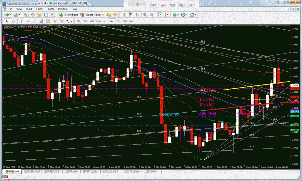Select the Vertical Line drawing tool
Screen dimensions: 302x181
[21, 21]
